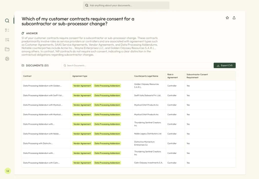This screenshot has height=179, width=259.
Task: Click Controller in the Noble Legacy row
Action: tap(172, 134)
